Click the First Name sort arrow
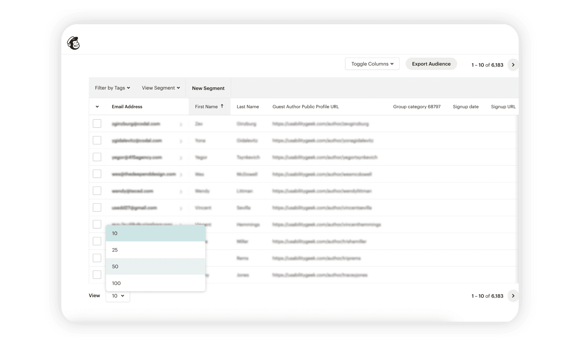The image size is (580, 350). pyautogui.click(x=222, y=106)
